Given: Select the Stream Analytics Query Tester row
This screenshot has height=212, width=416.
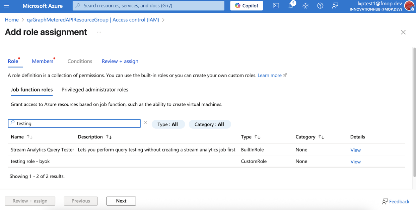Looking at the screenshot, I should point(206,150).
